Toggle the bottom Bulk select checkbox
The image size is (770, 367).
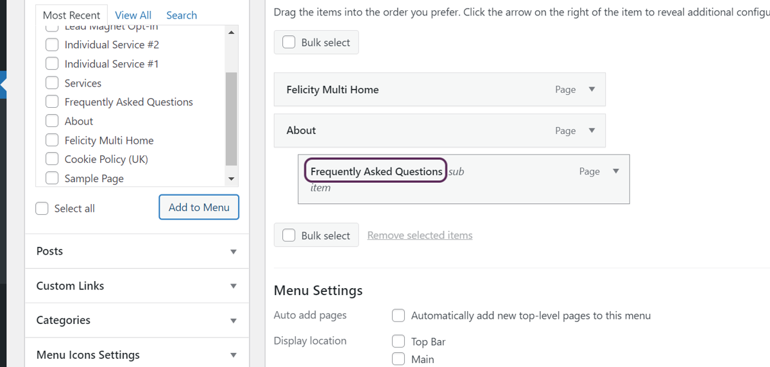[x=289, y=235]
